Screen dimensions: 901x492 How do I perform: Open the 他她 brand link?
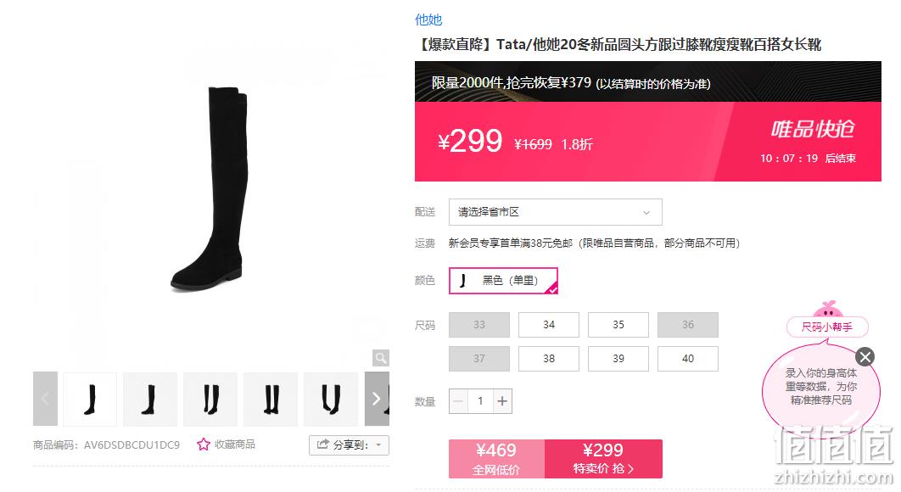pyautogui.click(x=428, y=20)
